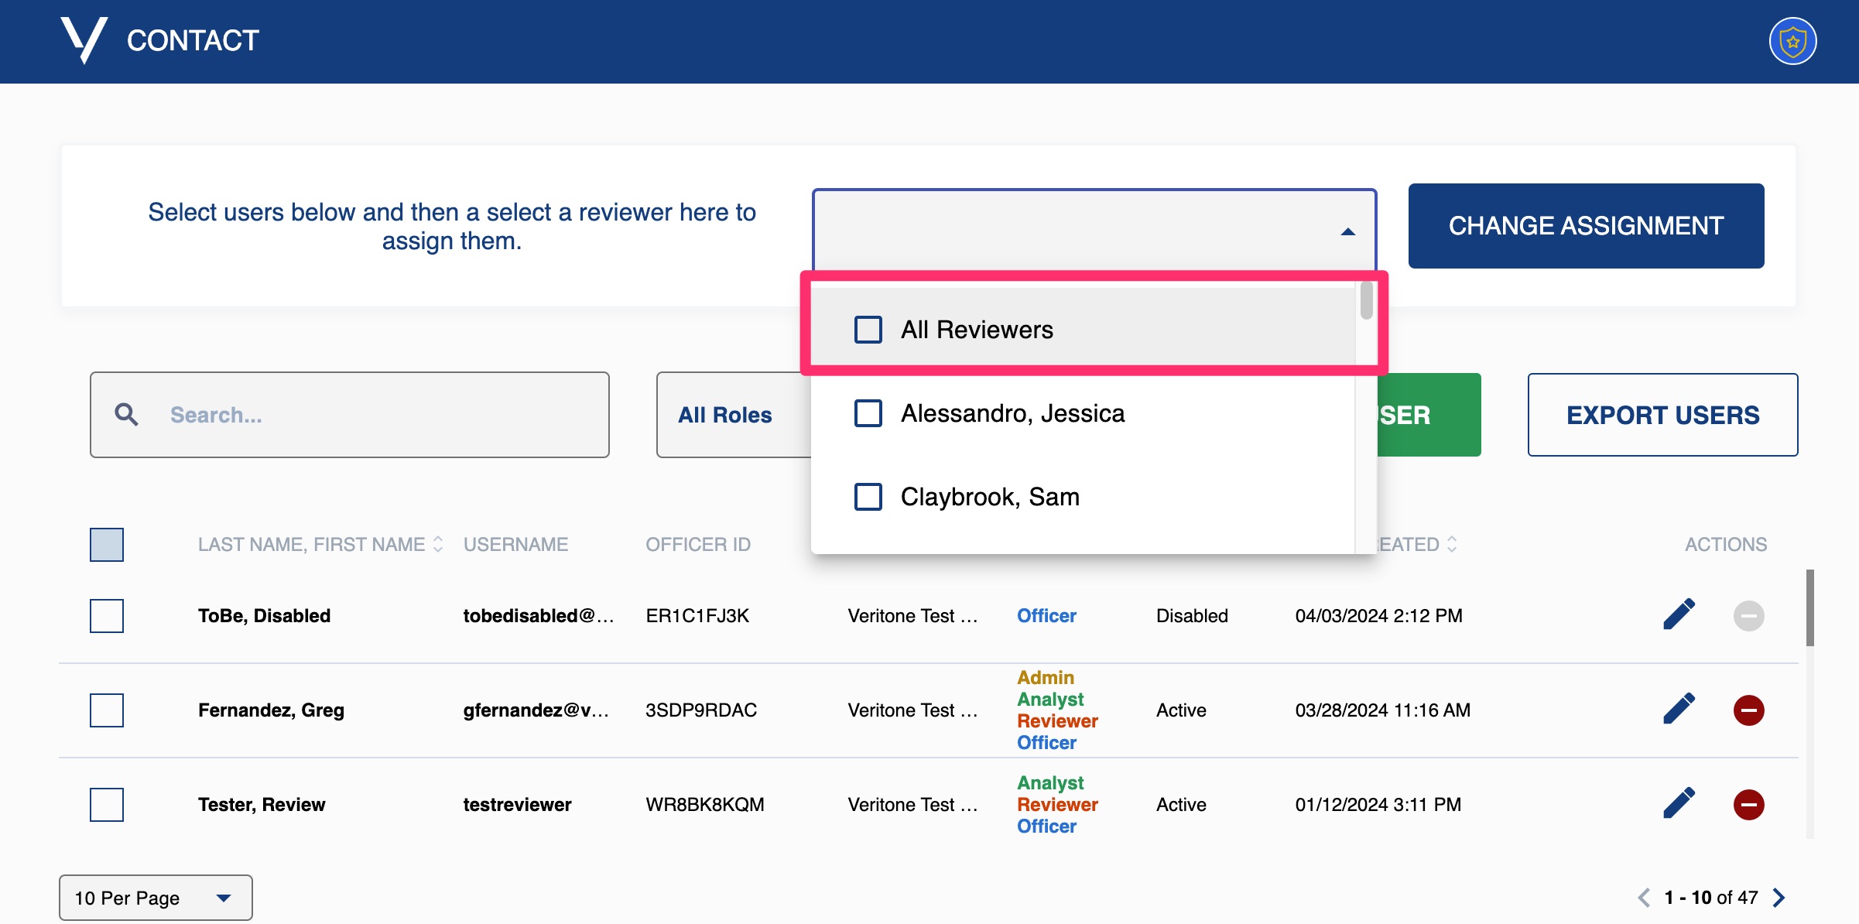This screenshot has width=1859, height=924.
Task: Select the Fernandez, Greg row checkbox
Action: tap(107, 710)
